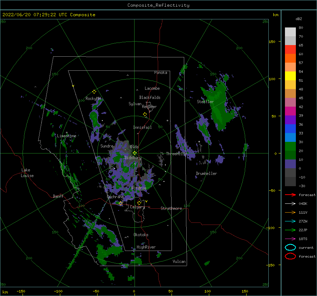Click the Sundre town label
Viewport: 317px width, 296px height.
tap(107, 146)
